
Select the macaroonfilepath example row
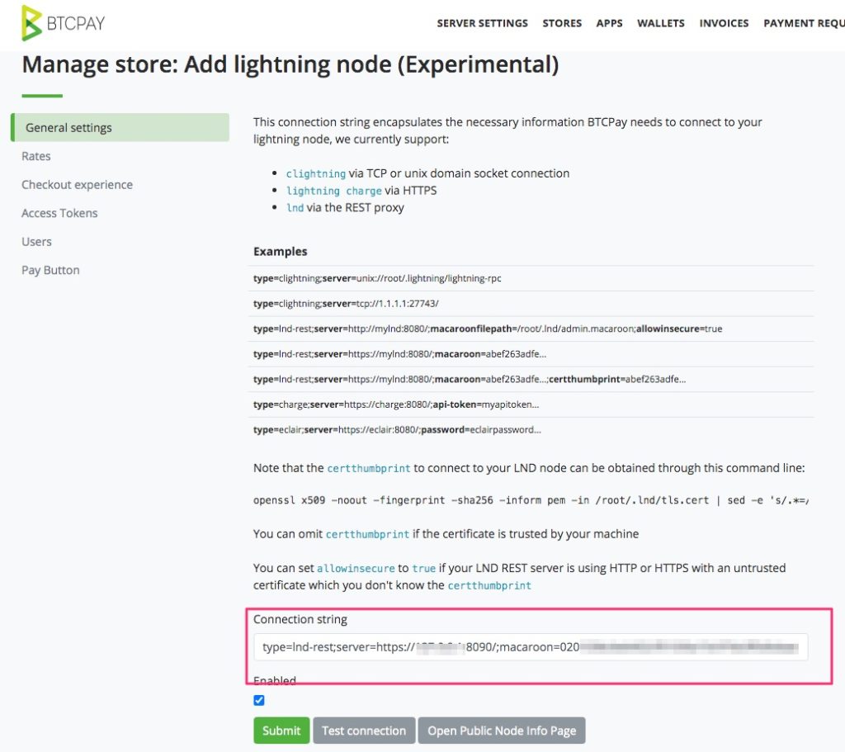click(531, 329)
